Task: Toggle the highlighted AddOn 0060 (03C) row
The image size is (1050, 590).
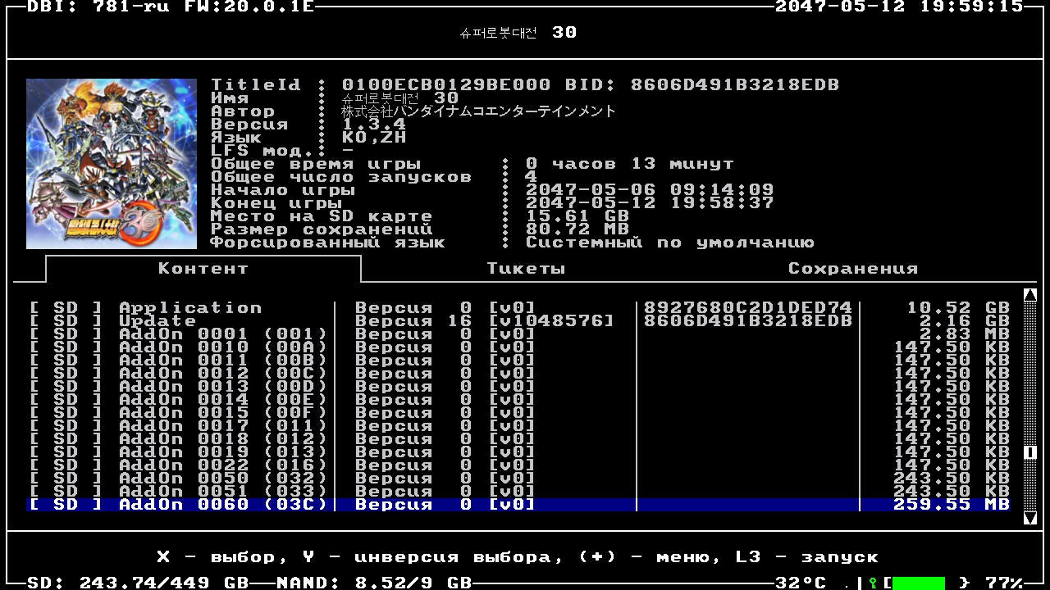Action: pyautogui.click(x=222, y=505)
